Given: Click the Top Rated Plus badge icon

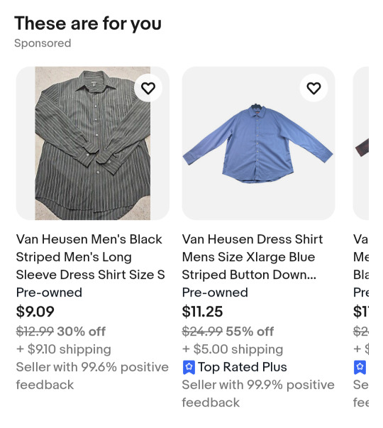Looking at the screenshot, I should click(x=189, y=367).
